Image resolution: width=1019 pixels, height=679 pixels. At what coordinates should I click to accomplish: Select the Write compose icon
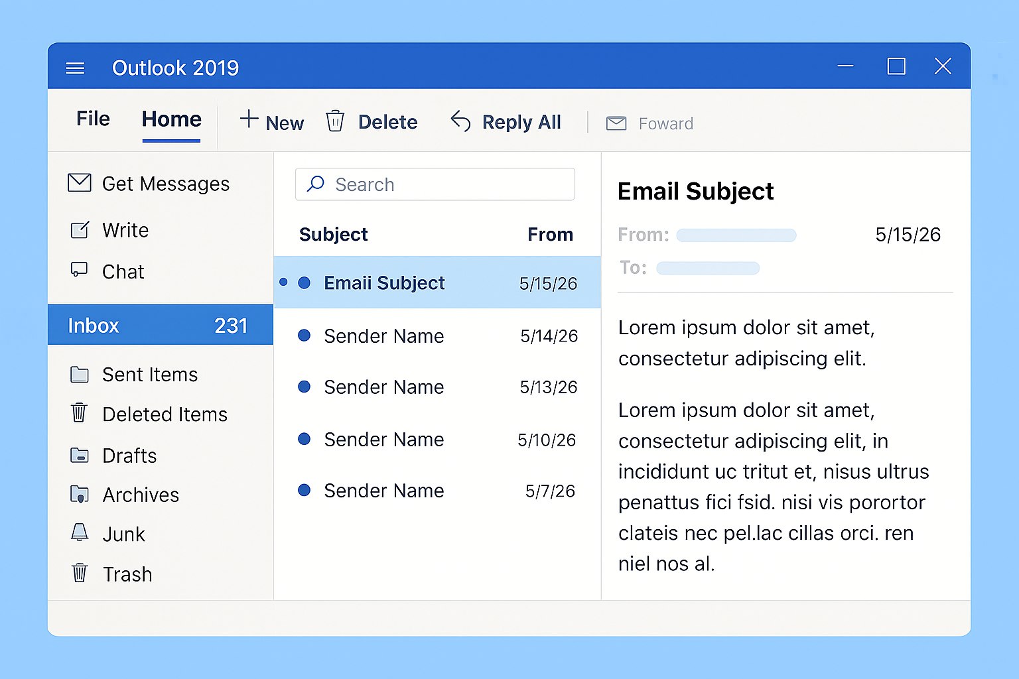pyautogui.click(x=79, y=229)
